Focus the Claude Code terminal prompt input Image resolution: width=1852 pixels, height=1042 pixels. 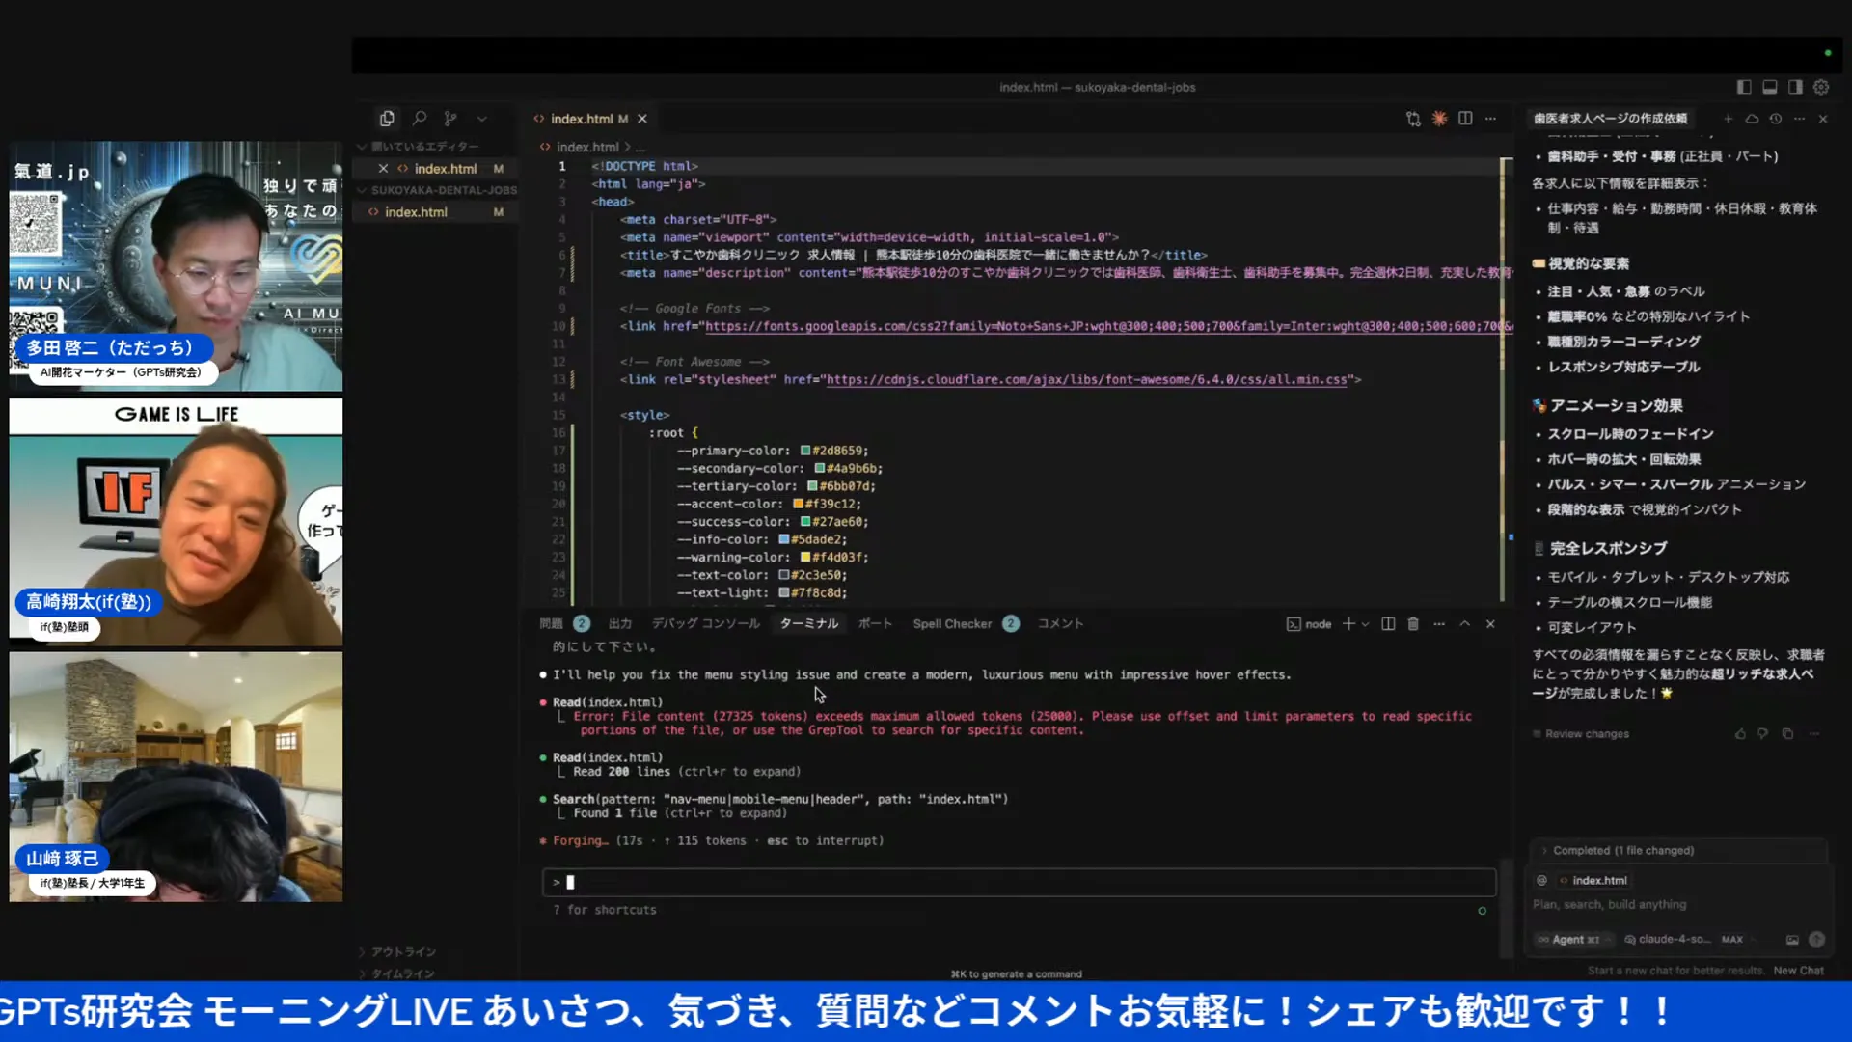click(x=1019, y=882)
